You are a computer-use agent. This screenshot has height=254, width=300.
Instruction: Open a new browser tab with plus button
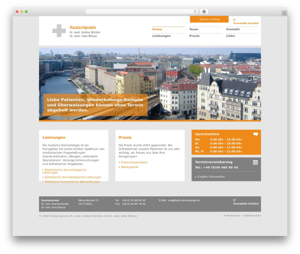[x=284, y=13]
